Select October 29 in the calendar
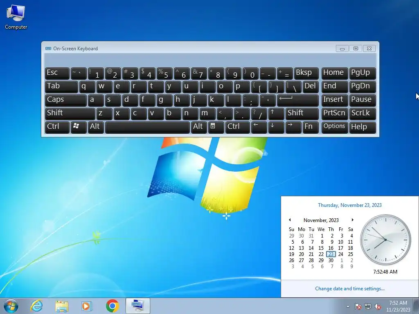This screenshot has width=419, height=314. (x=291, y=235)
